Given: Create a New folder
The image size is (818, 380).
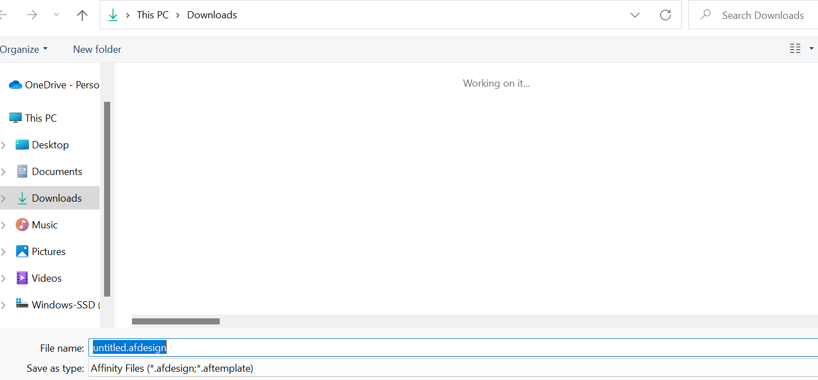Looking at the screenshot, I should point(97,49).
